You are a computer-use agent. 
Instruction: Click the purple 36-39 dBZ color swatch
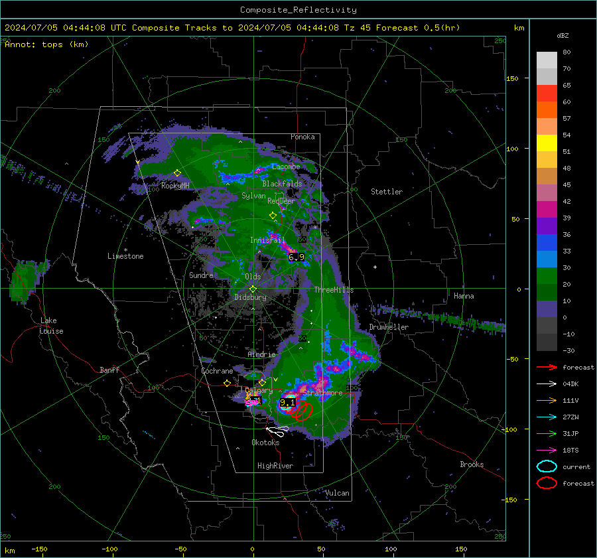pyautogui.click(x=547, y=226)
